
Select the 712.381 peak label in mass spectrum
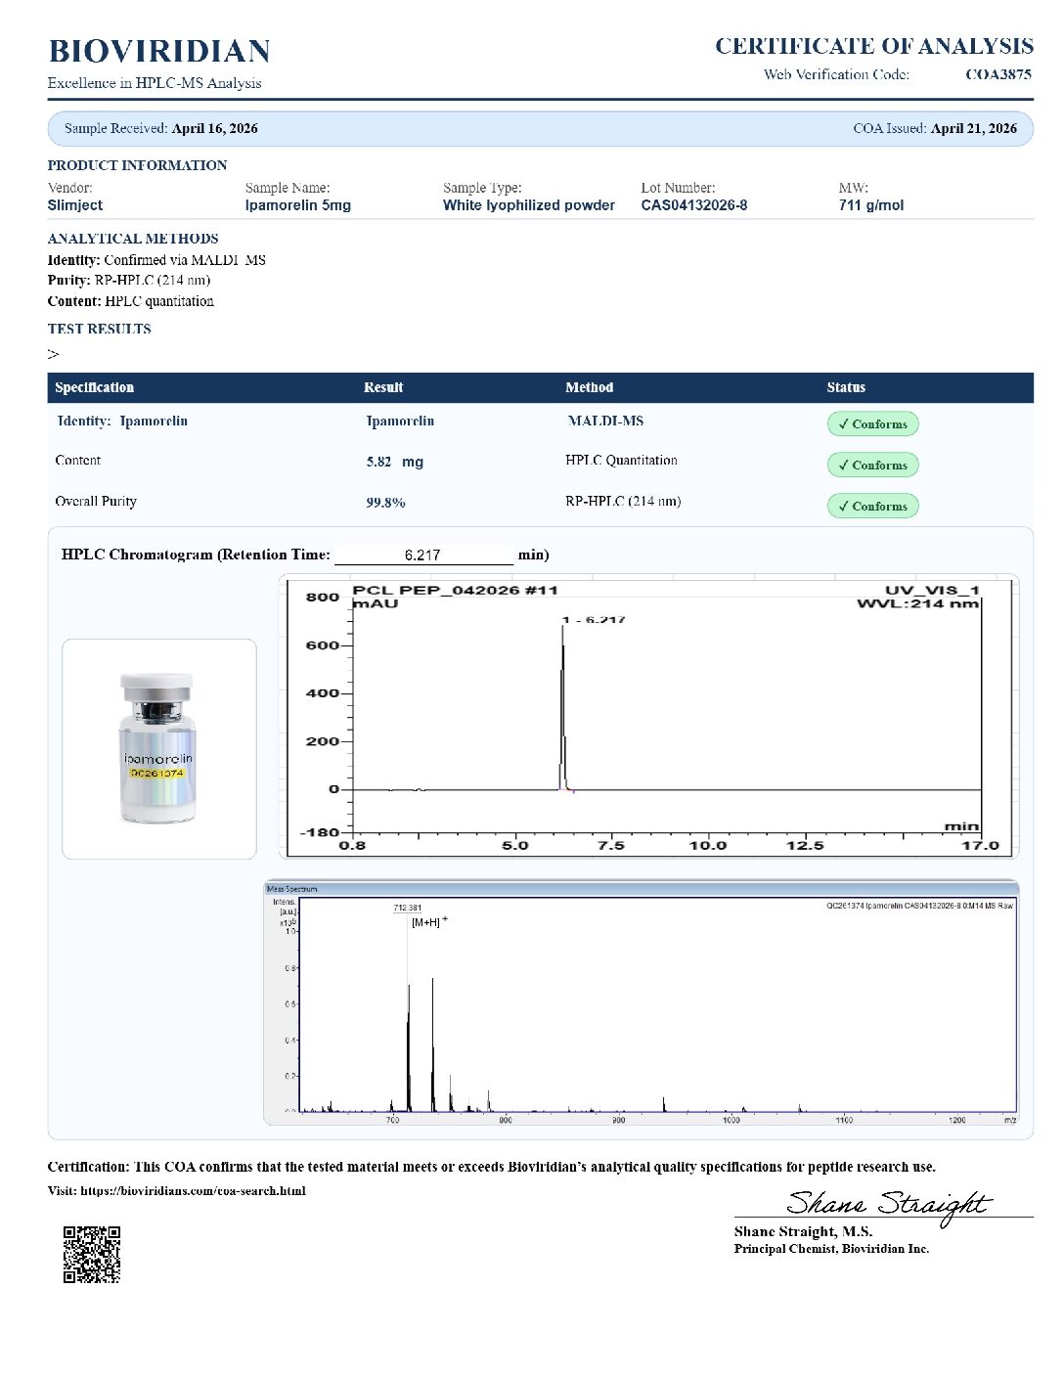[408, 908]
